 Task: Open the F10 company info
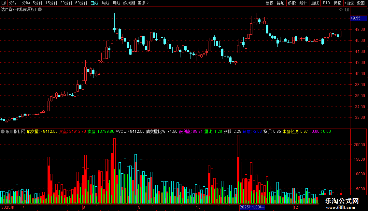coord(326,3)
